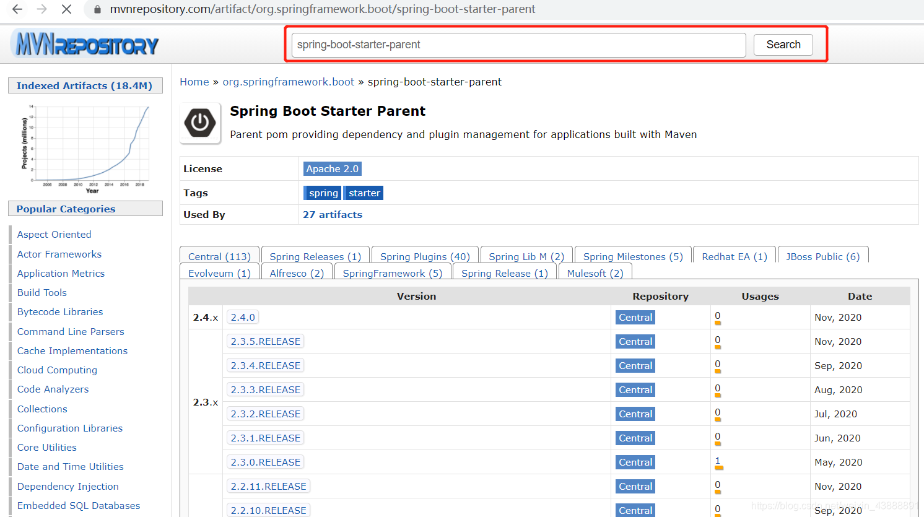Switch to the Spring Lib M (2) tab
This screenshot has width=924, height=517.
click(x=526, y=255)
